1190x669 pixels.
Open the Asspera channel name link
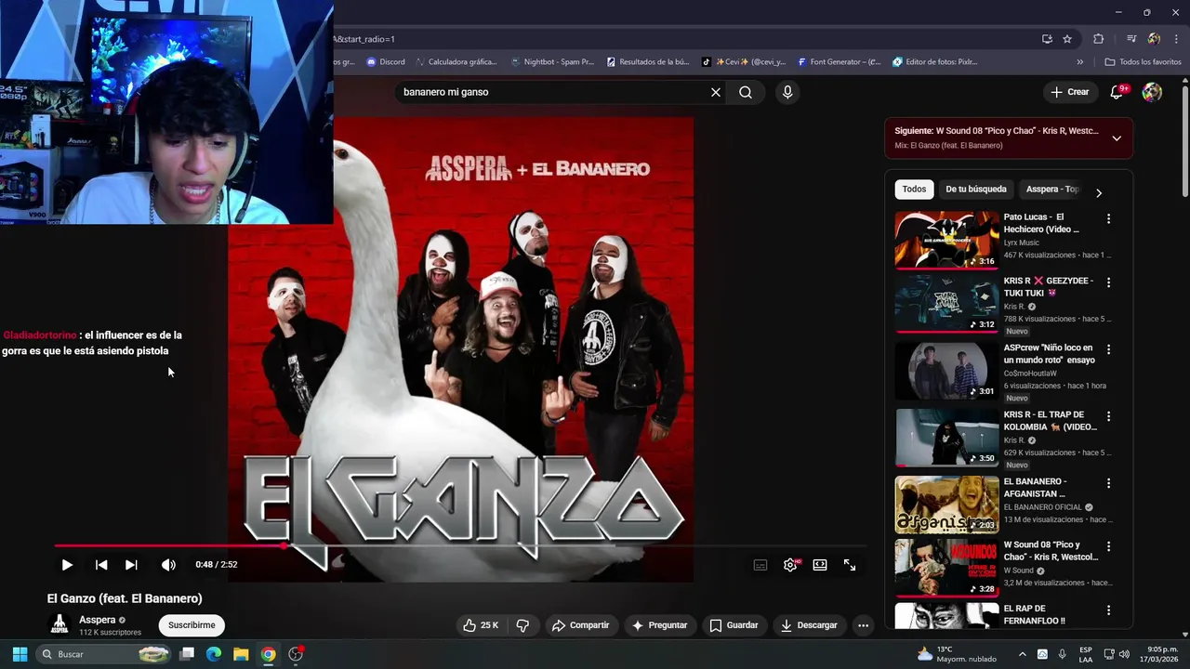98,620
